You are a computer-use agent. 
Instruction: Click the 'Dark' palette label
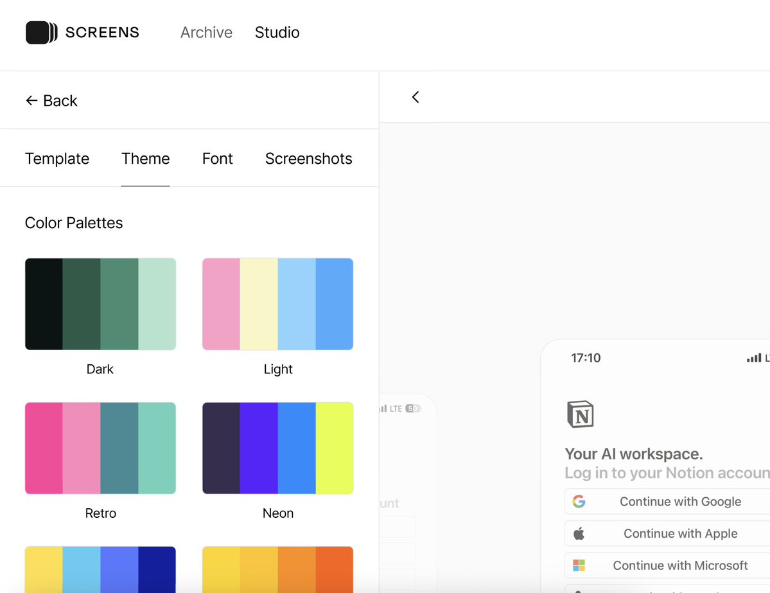tap(100, 369)
